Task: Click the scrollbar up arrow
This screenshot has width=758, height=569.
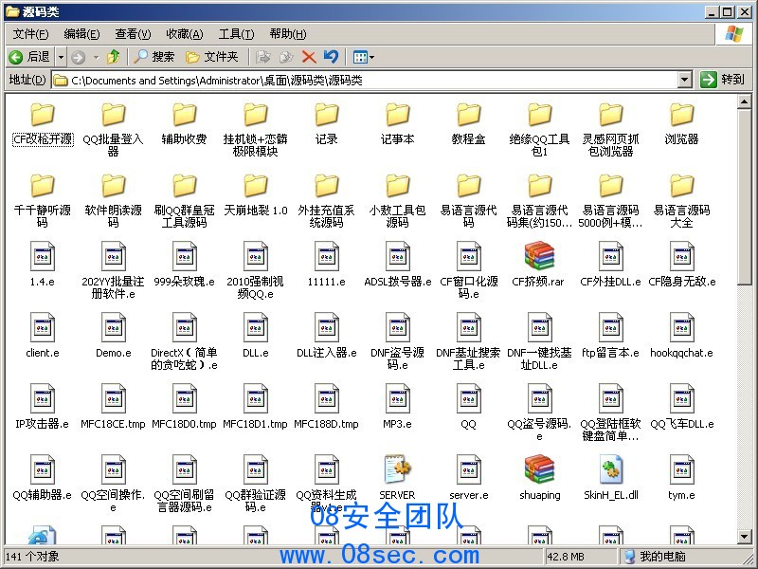Action: point(744,101)
